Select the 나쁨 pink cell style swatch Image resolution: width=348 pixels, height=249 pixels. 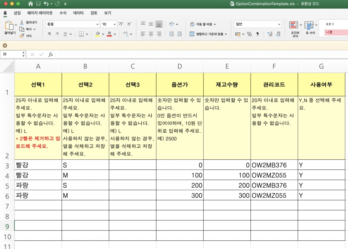point(336,32)
